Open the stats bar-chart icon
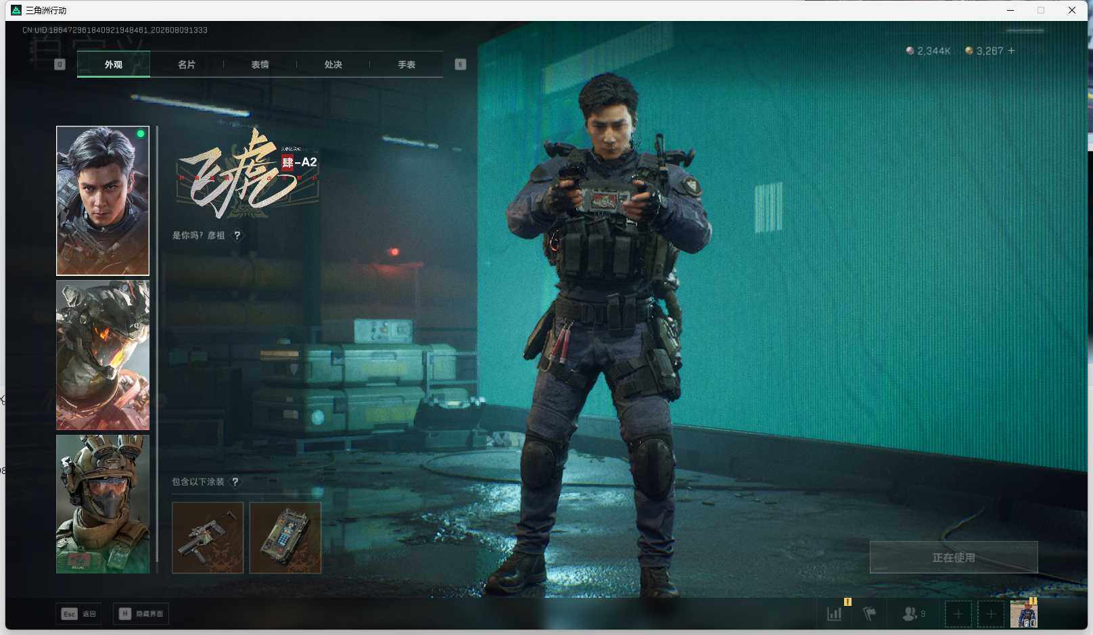Screen dimensions: 1093x635 click(x=835, y=614)
